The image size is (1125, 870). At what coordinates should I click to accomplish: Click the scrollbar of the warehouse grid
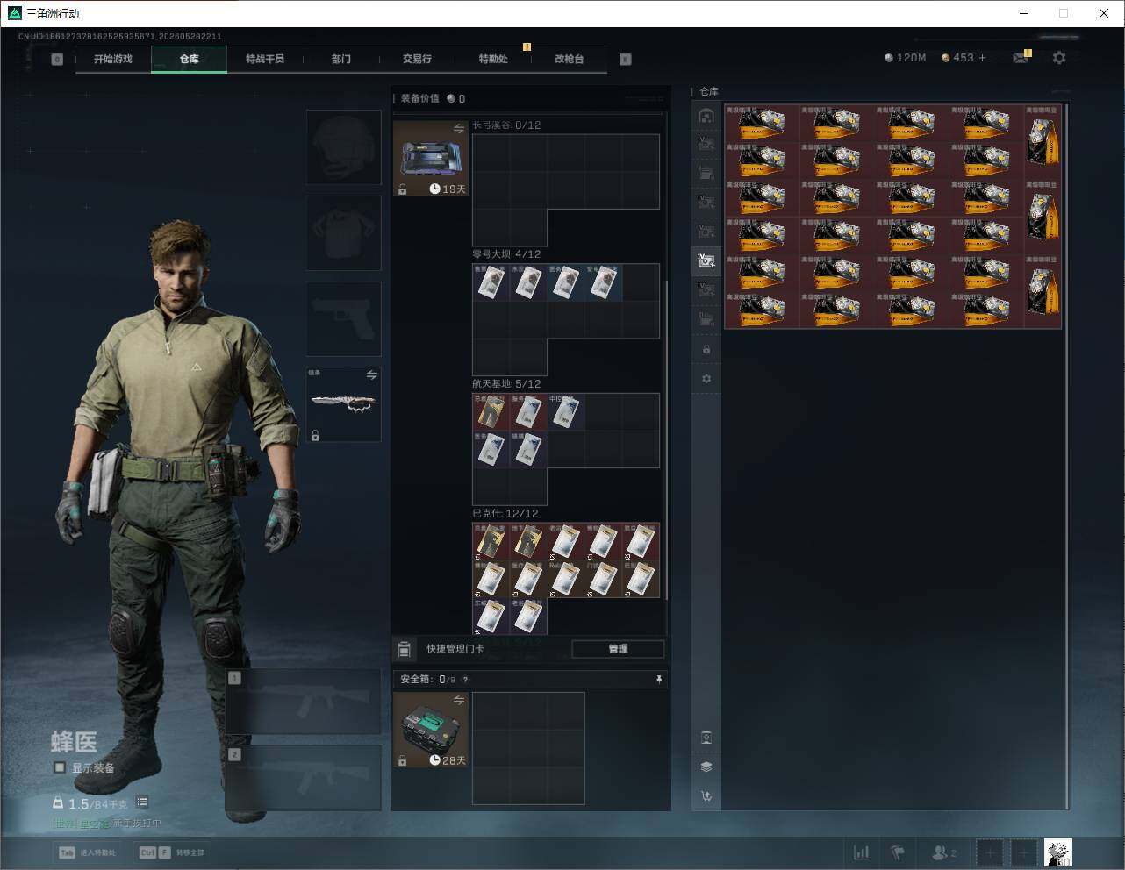pos(1067,456)
